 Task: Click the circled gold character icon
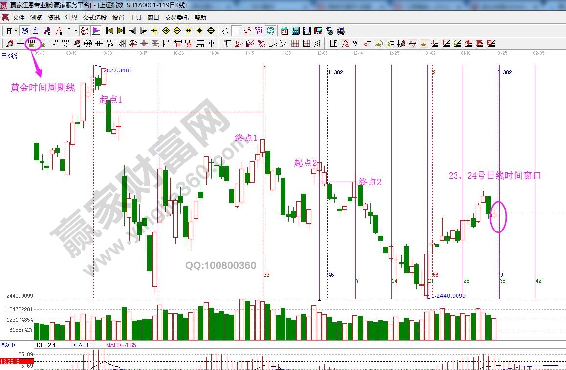[x=378, y=44]
